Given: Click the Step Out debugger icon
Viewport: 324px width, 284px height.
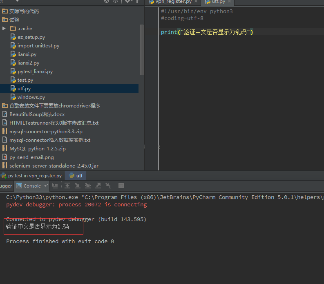Looking at the screenshot, I should pos(98,186).
